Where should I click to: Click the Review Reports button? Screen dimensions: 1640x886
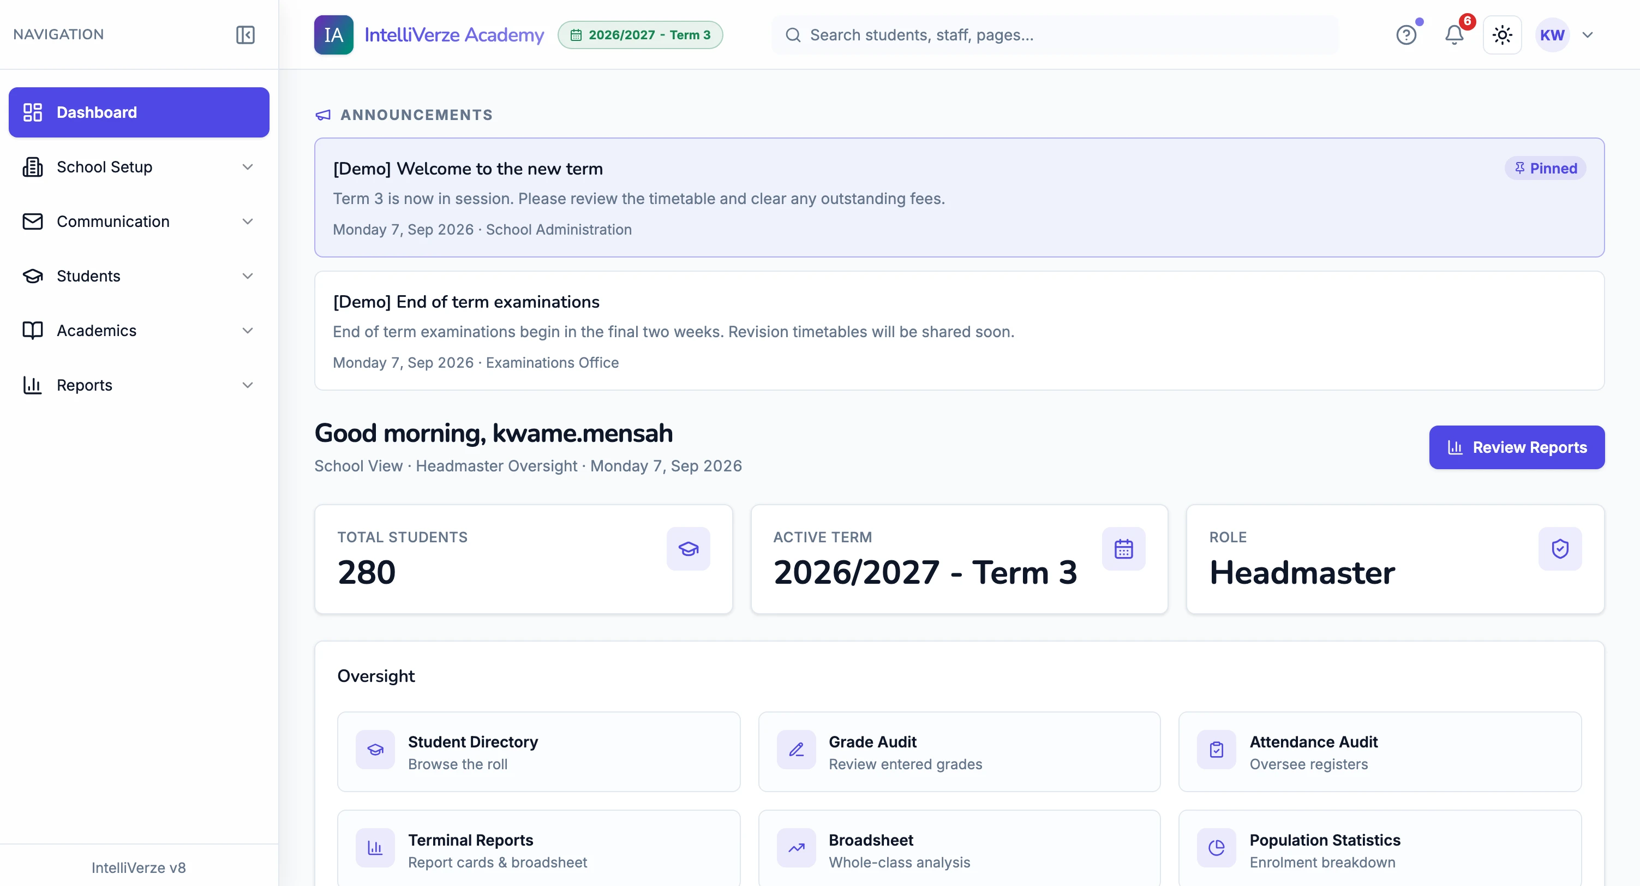pyautogui.click(x=1517, y=447)
